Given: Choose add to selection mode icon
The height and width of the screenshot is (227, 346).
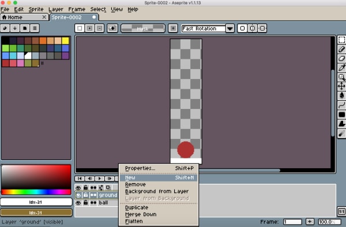Looking at the screenshot, I should [89, 28].
